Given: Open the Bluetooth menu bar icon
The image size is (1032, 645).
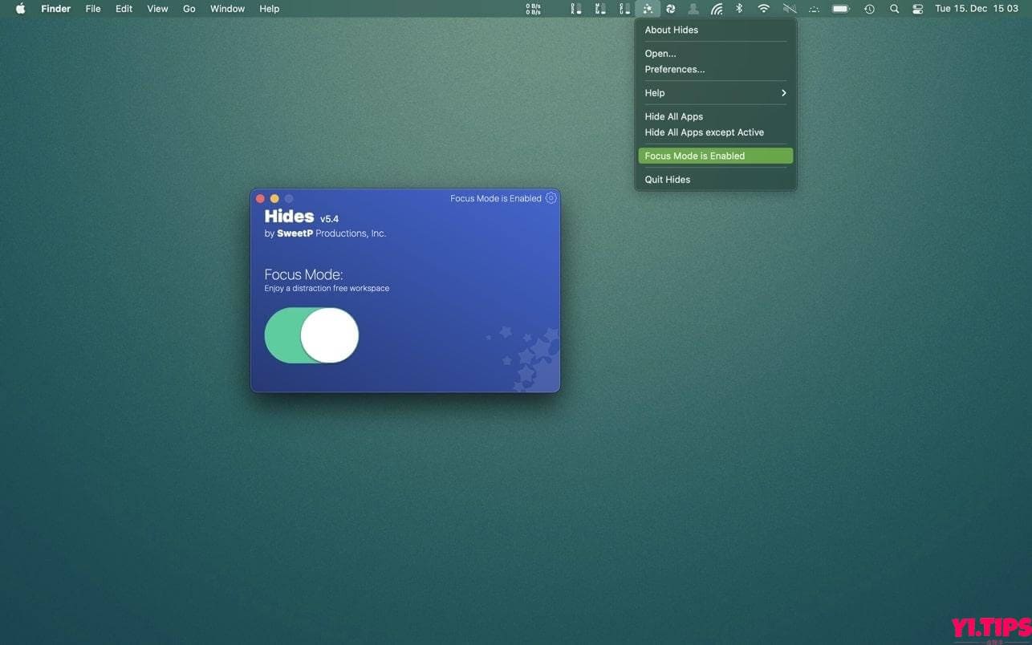Looking at the screenshot, I should (738, 9).
